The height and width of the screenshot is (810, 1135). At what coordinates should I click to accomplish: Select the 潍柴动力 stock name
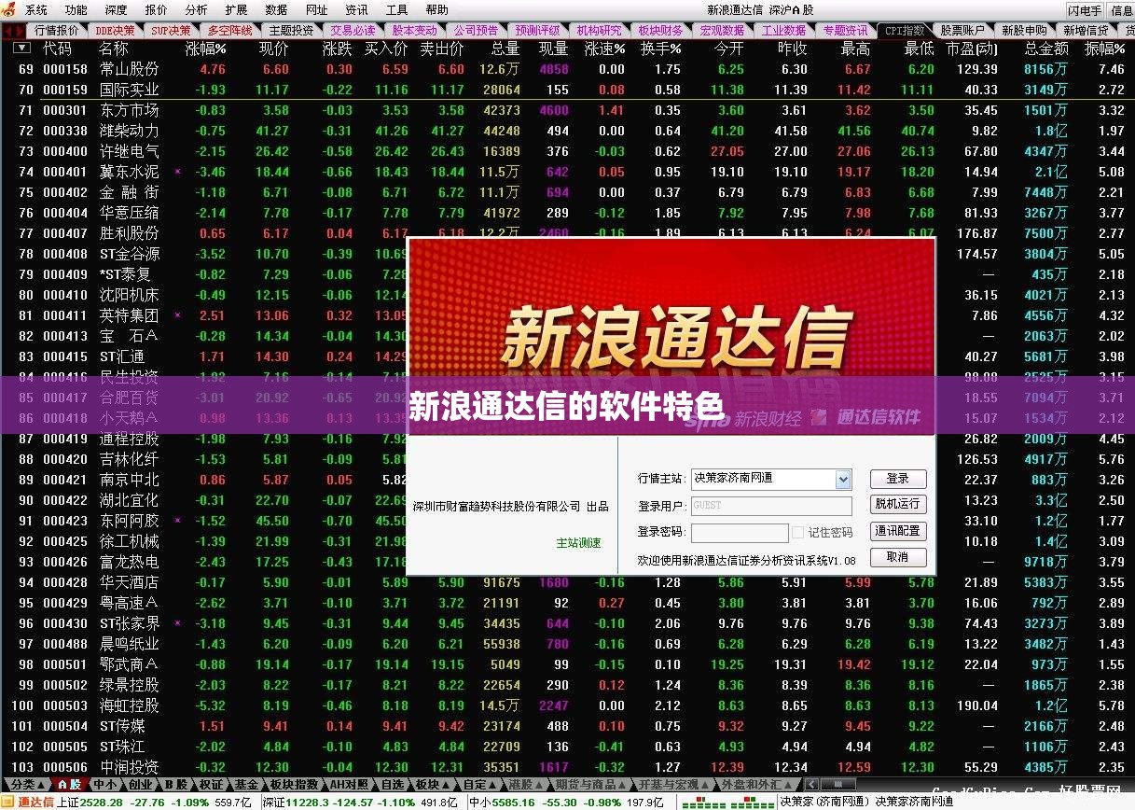pyautogui.click(x=129, y=131)
